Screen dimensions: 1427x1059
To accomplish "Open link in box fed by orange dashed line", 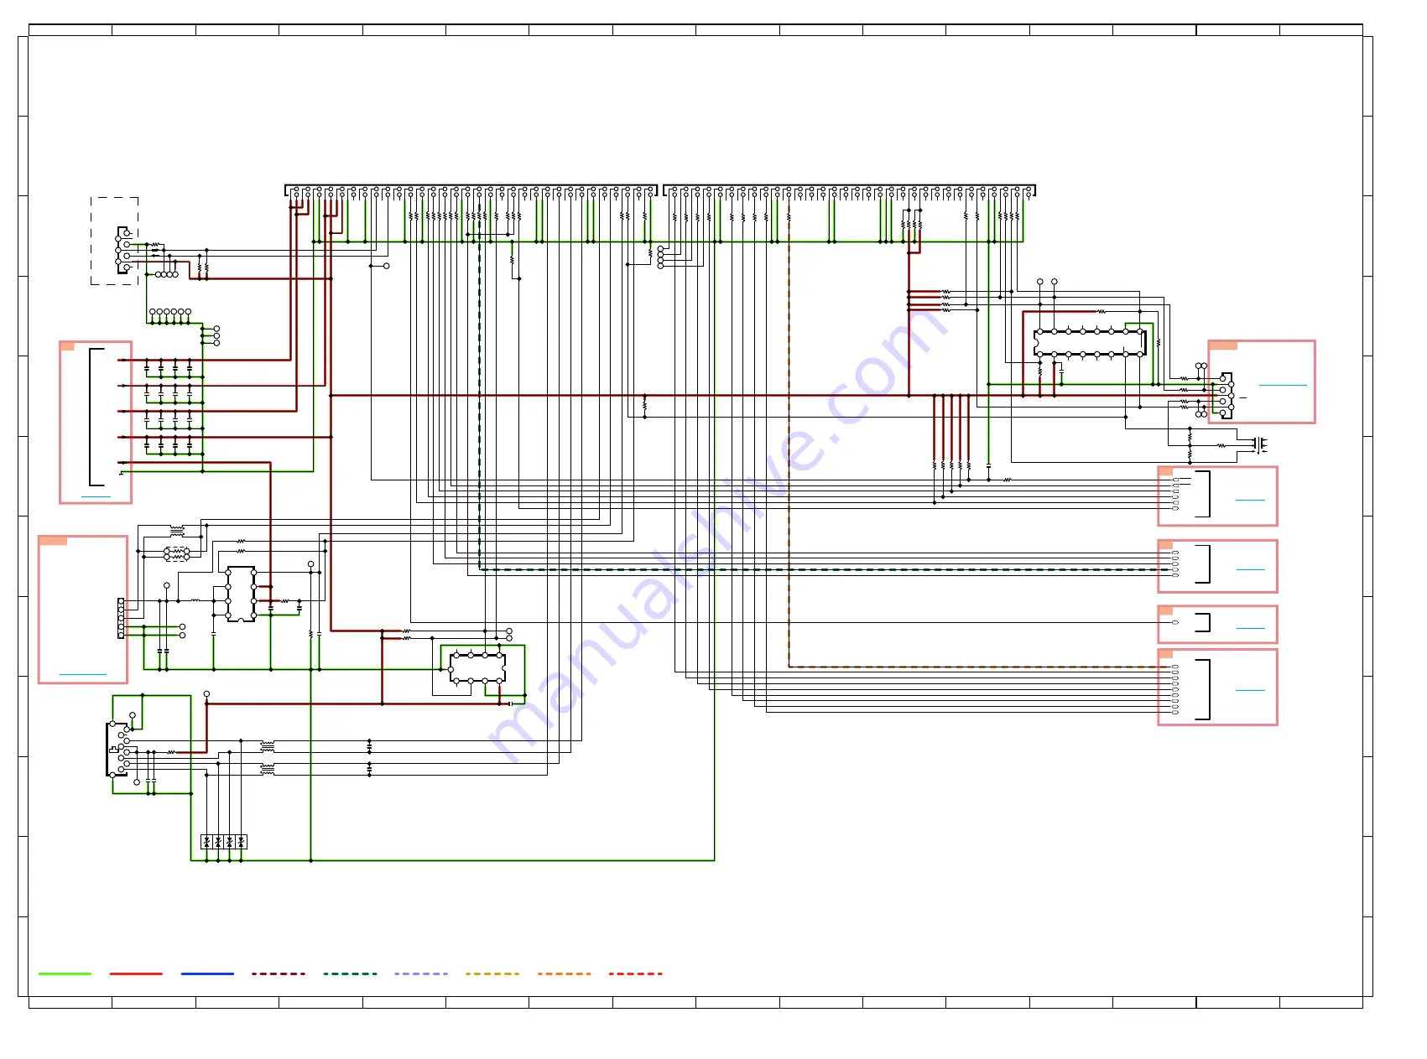I will (x=1250, y=690).
